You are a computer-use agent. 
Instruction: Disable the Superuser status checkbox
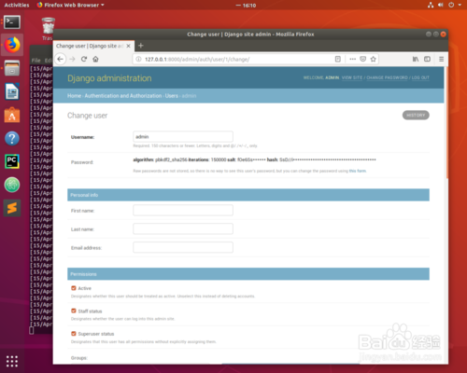click(x=74, y=334)
